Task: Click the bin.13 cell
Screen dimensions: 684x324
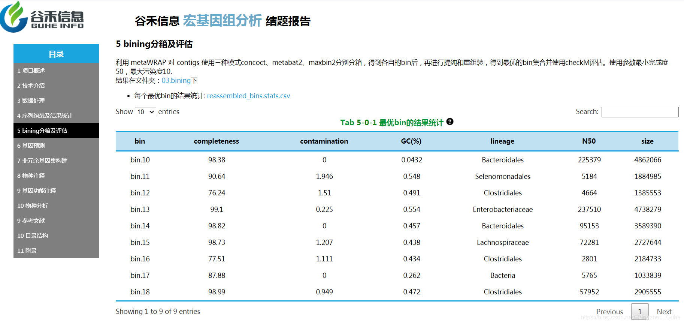Action: [140, 209]
